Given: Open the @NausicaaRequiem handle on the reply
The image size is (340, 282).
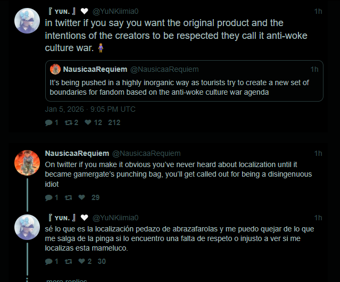Looking at the screenshot, I should (146, 153).
